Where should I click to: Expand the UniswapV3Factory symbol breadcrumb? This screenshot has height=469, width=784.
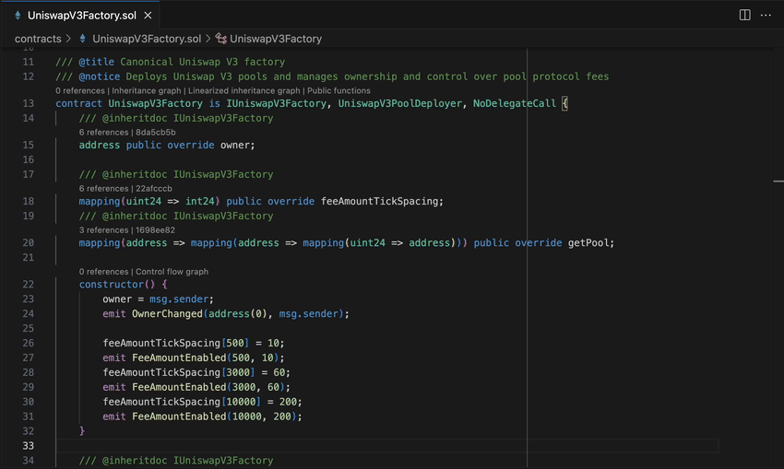click(x=275, y=39)
